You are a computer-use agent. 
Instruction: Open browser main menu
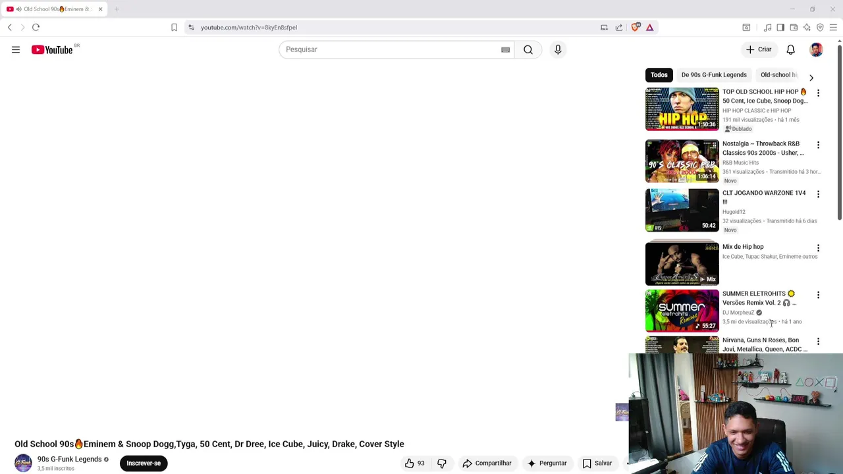[x=833, y=27]
